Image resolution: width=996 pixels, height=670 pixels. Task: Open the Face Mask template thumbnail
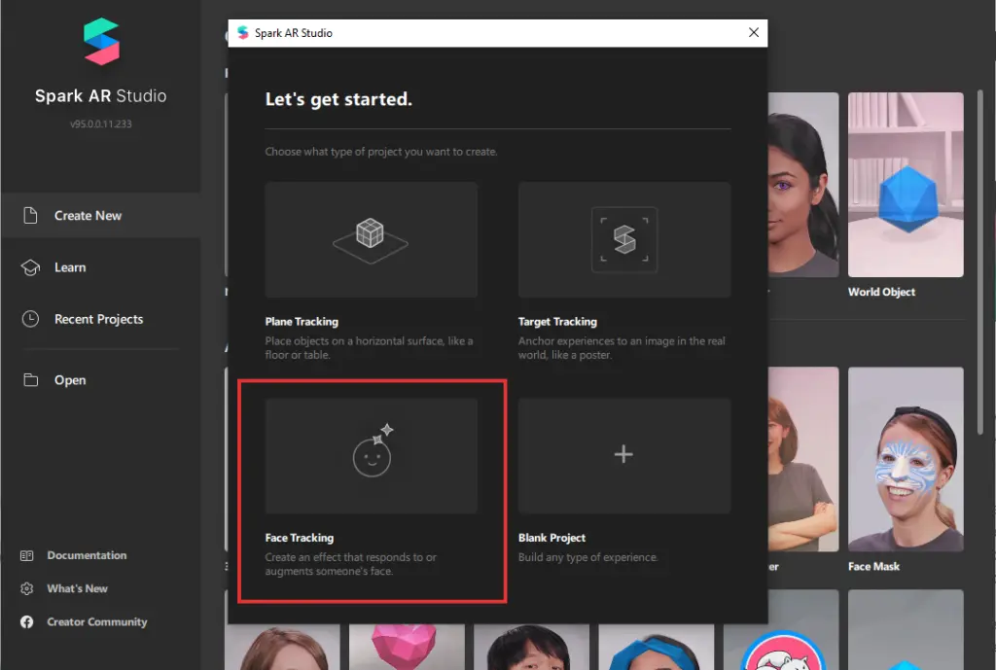coord(906,459)
